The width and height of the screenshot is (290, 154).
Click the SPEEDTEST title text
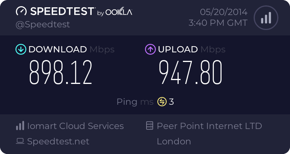tap(61, 12)
